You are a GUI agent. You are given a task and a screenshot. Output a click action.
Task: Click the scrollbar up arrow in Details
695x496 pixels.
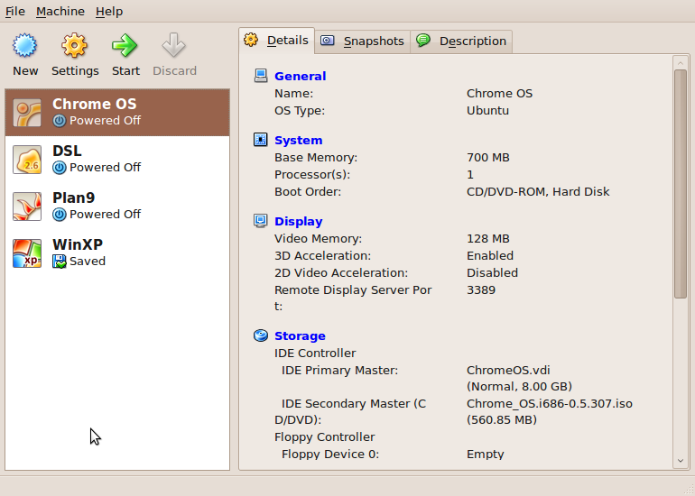pyautogui.click(x=680, y=63)
